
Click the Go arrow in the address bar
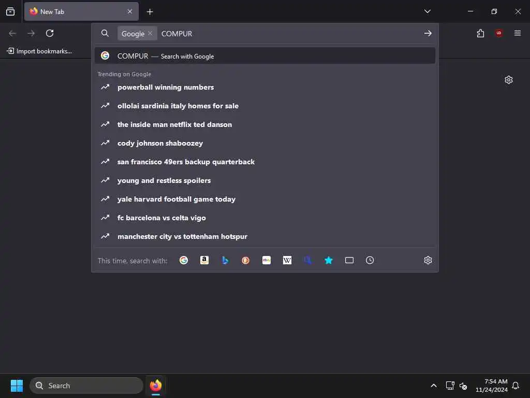pyautogui.click(x=428, y=33)
